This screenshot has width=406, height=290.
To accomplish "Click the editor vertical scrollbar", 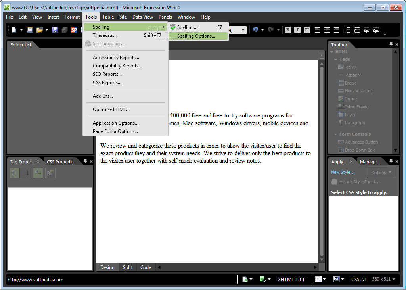I will coord(322,161).
